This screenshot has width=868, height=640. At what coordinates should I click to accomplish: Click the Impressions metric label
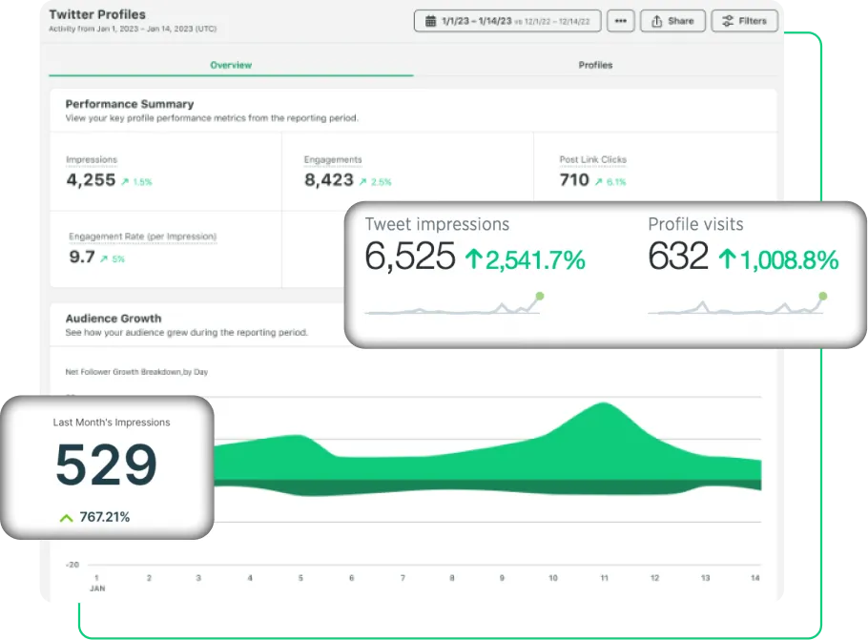click(x=92, y=160)
